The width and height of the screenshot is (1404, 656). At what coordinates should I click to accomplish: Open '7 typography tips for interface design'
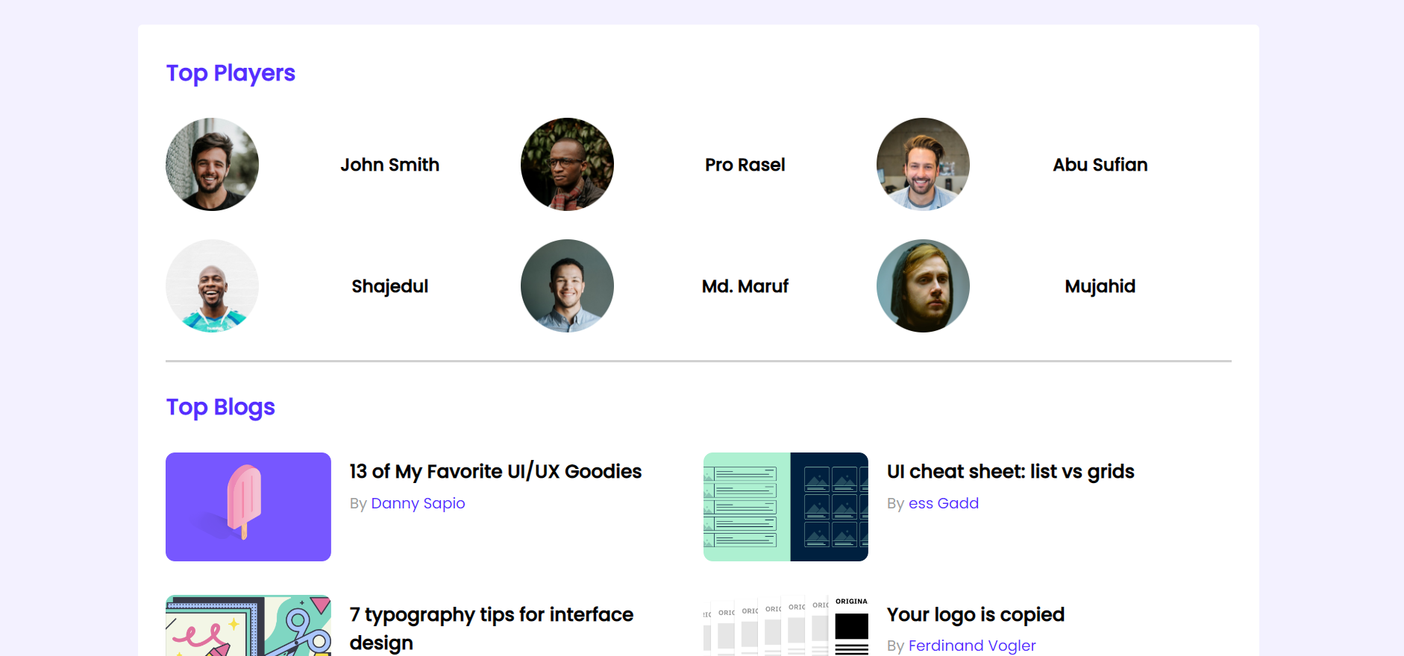coord(492,628)
